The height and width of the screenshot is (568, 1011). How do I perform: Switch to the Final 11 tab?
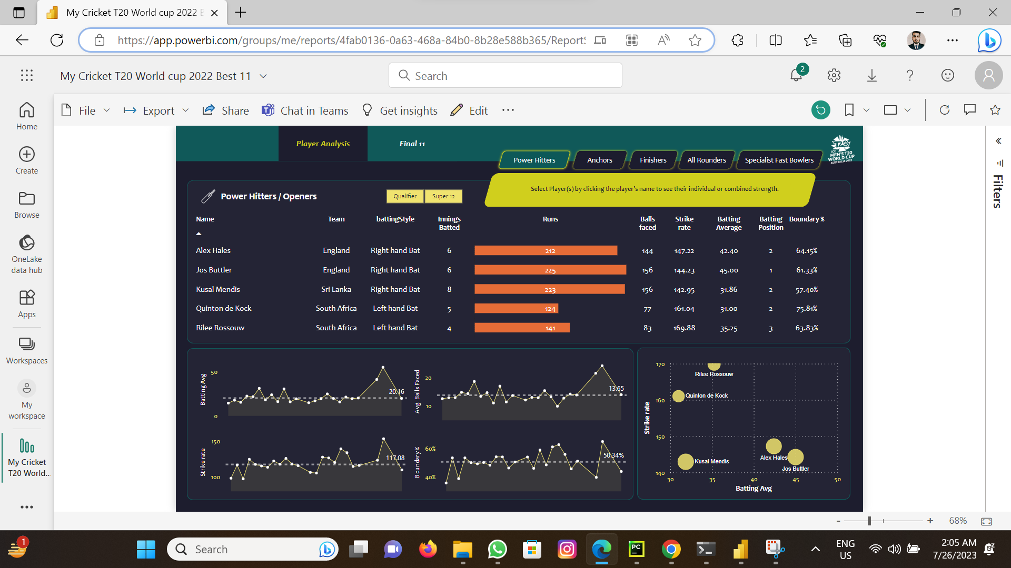tap(412, 143)
